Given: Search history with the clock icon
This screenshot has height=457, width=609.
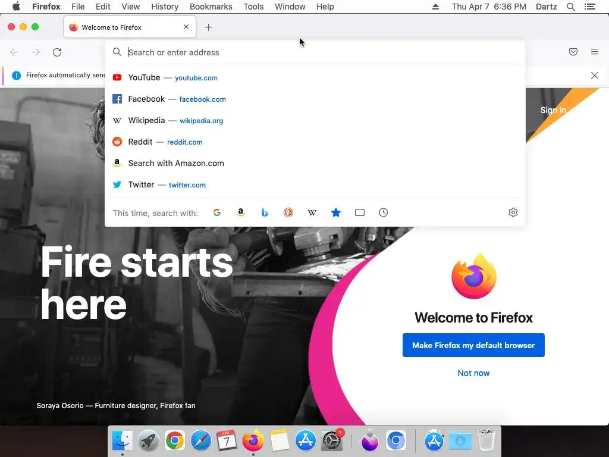Looking at the screenshot, I should (x=384, y=212).
